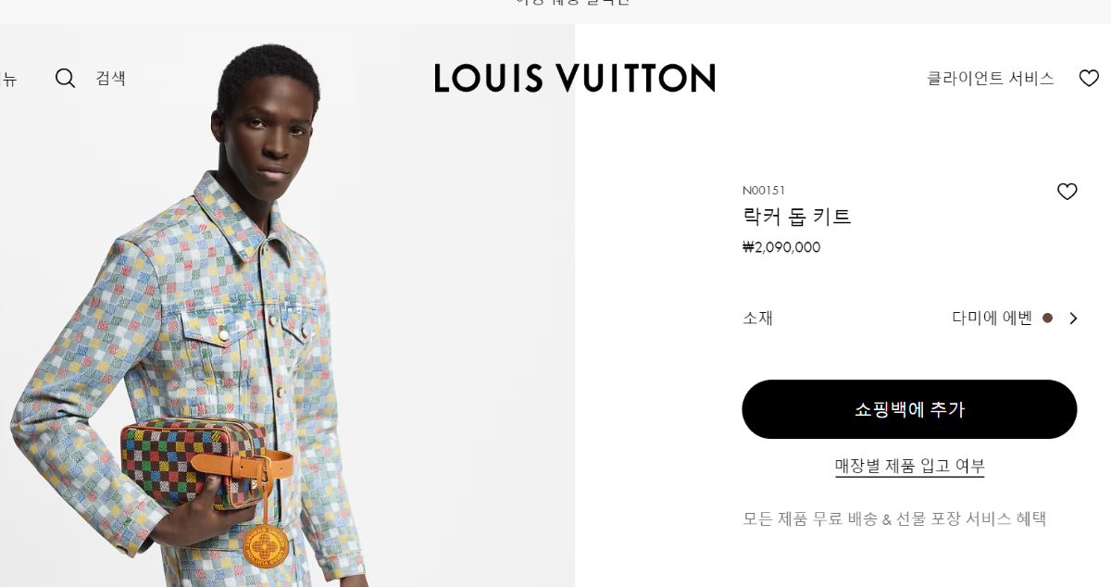The image size is (1111, 587).
Task: Open 클라이언트 서비스 in the header
Action: 991,79
